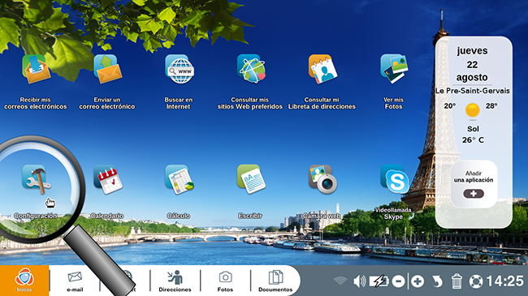Screen dimensions: 528x296
Task: Open Enviar un correo electrónico icon
Action: (108, 69)
